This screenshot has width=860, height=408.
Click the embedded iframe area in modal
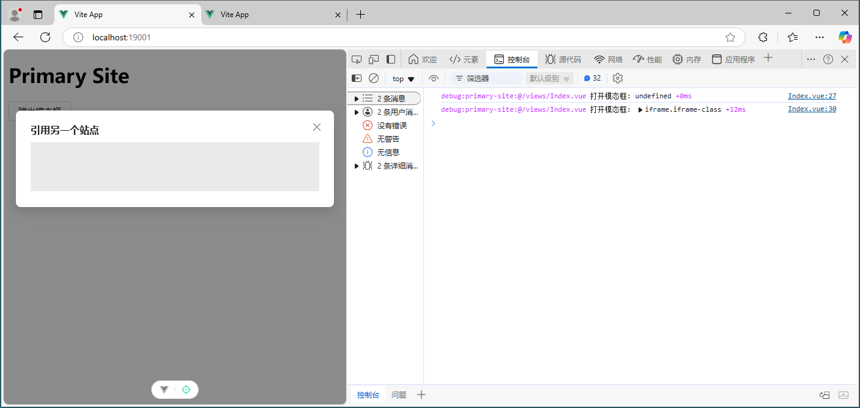175,167
